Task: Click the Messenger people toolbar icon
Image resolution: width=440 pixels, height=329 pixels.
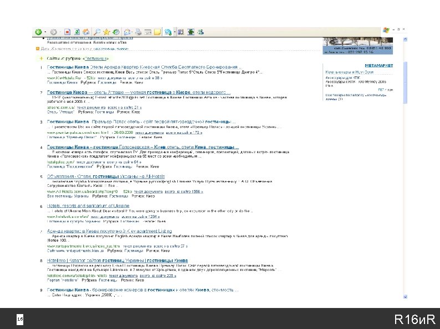Action: coord(201,32)
